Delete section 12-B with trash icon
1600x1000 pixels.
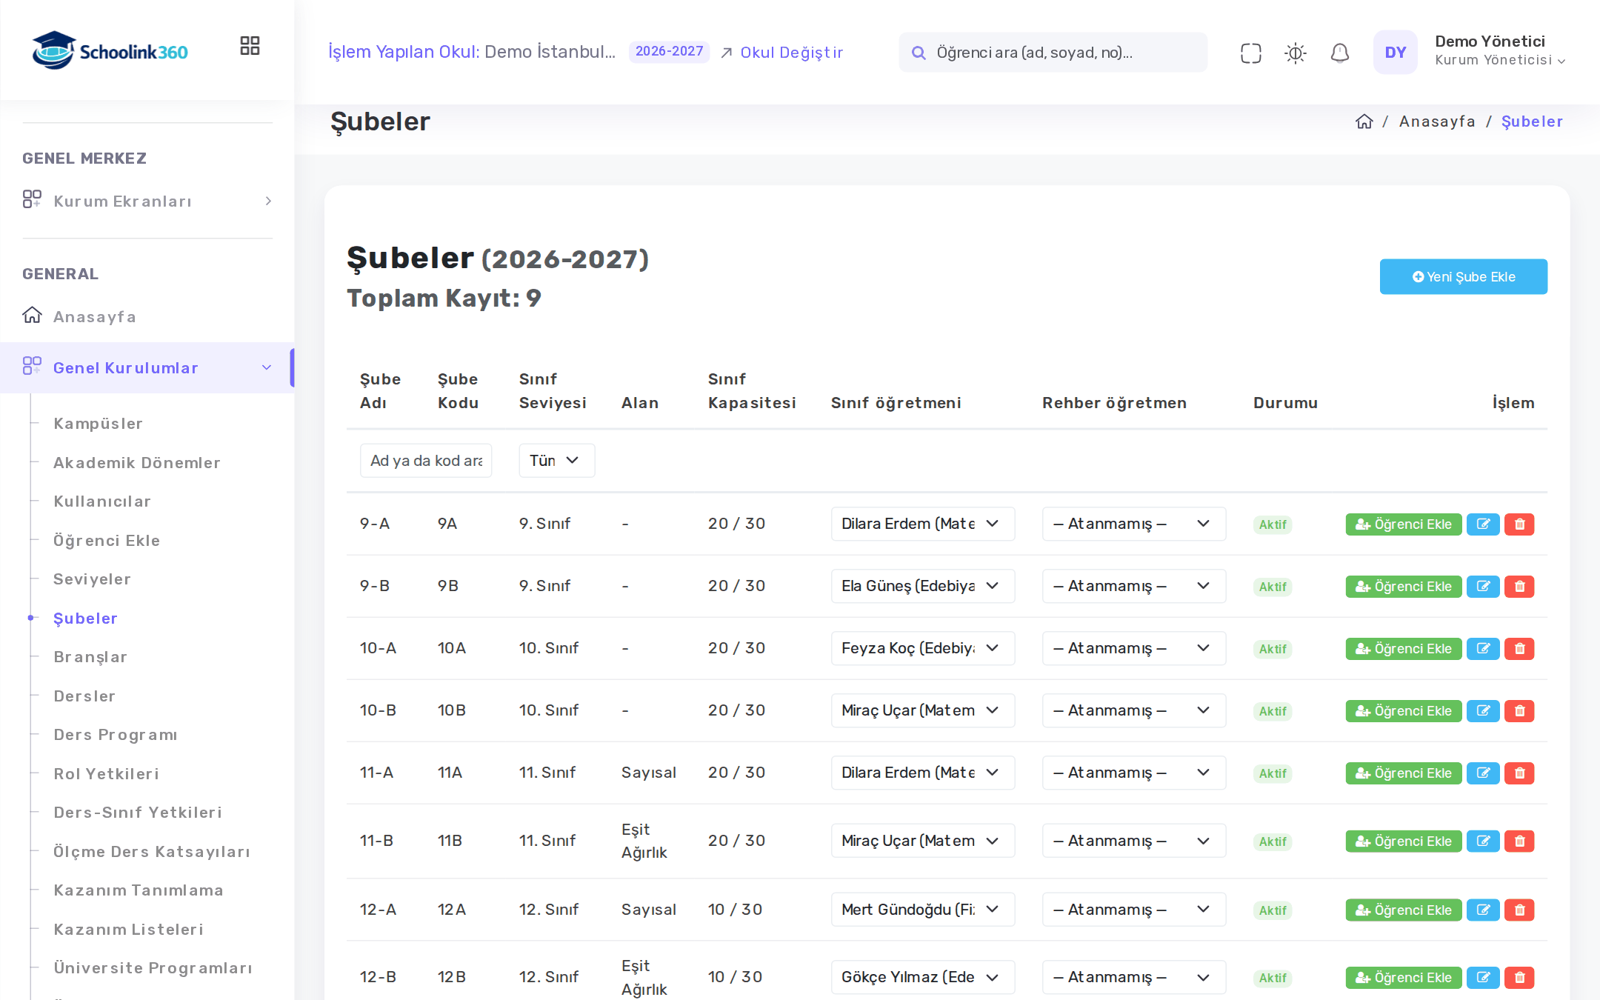1519,978
